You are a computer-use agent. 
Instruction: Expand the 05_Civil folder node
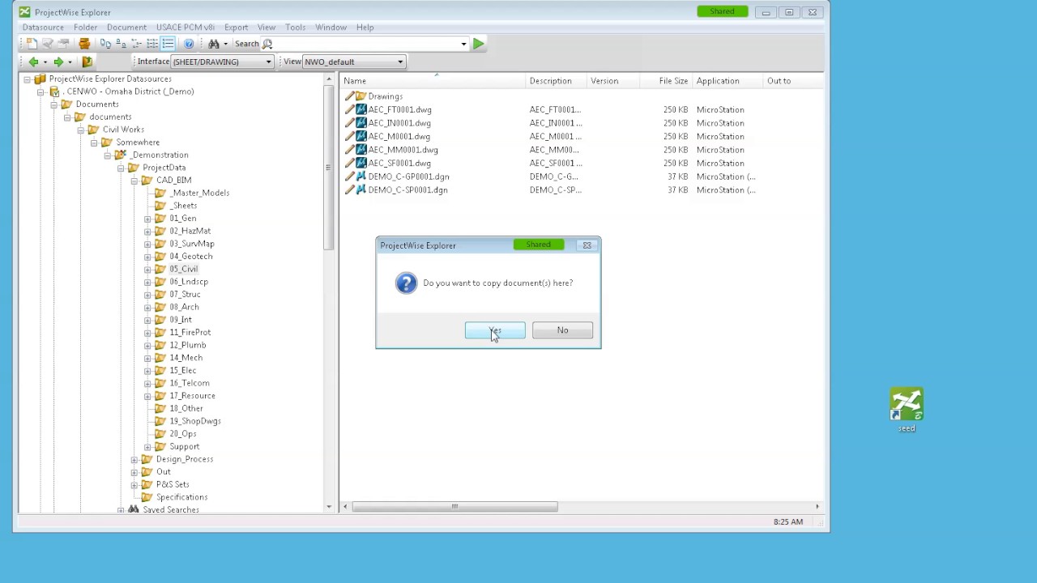[147, 269]
